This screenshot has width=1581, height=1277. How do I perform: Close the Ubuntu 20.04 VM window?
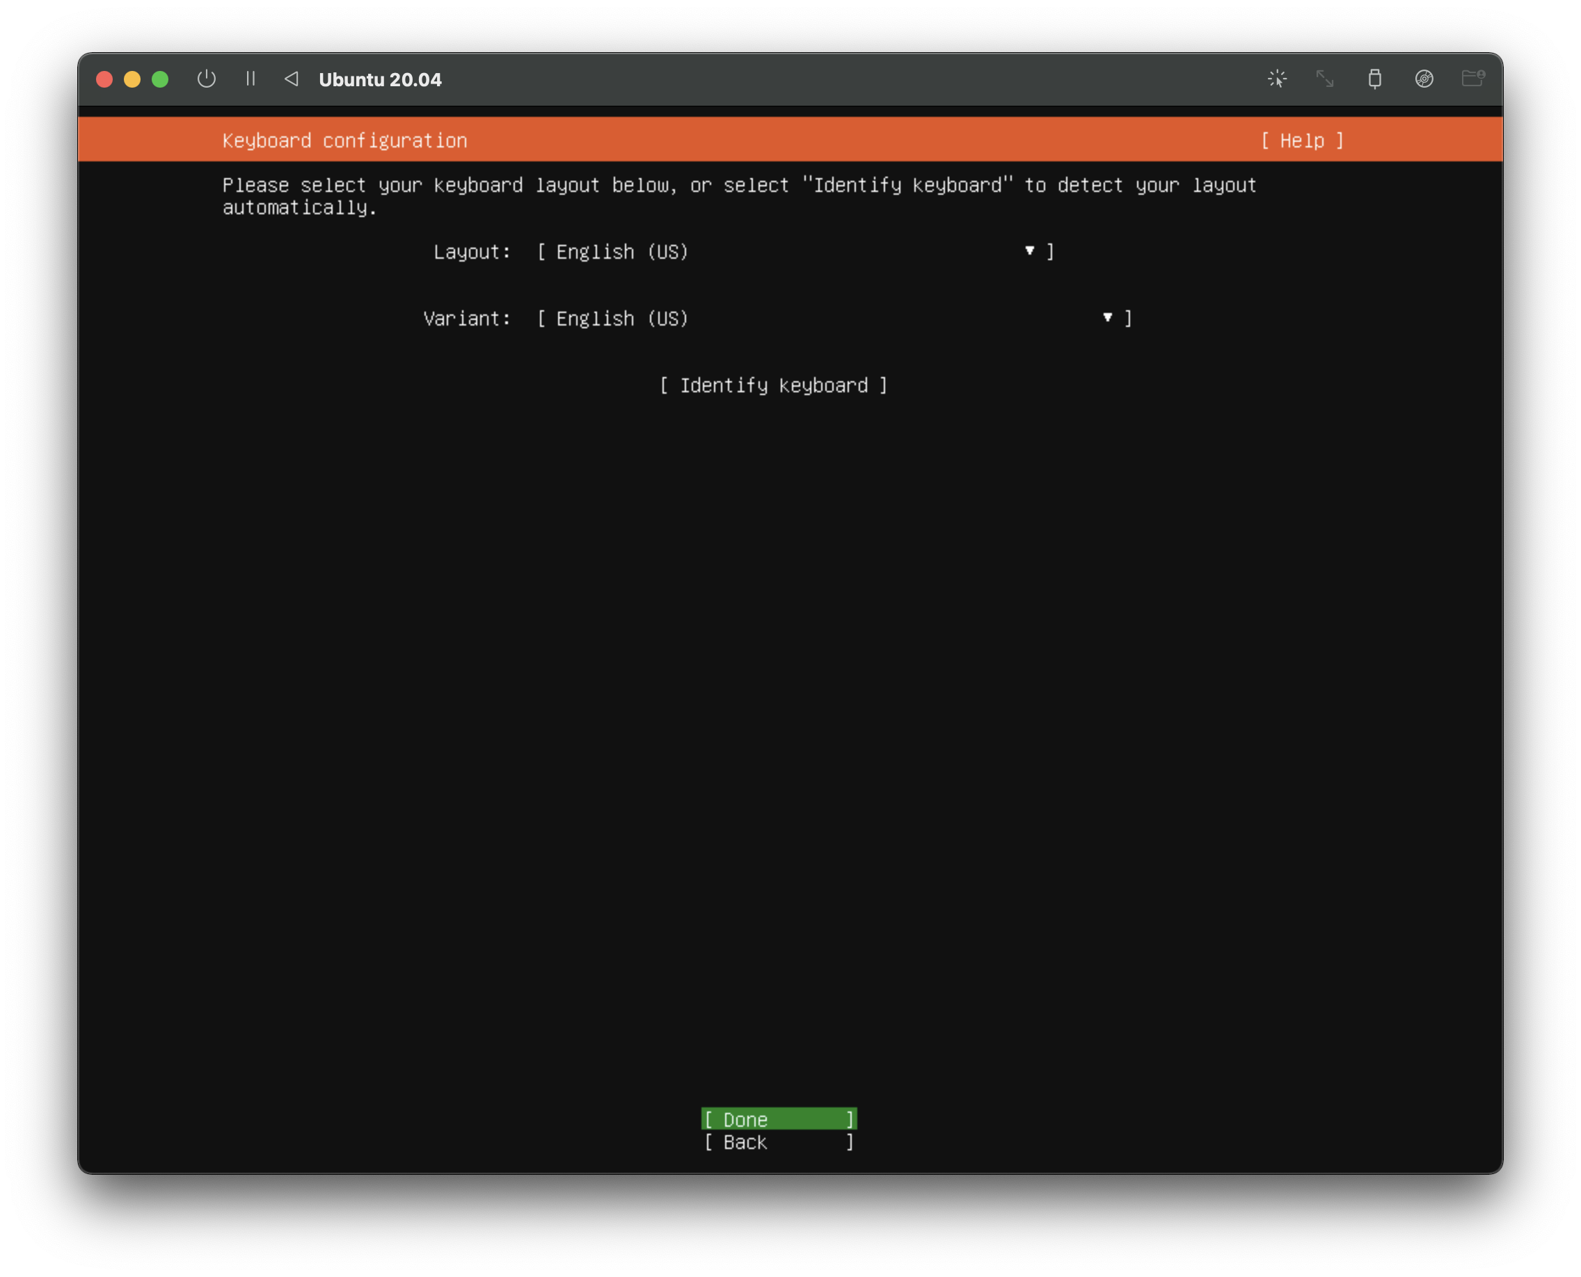pyautogui.click(x=104, y=79)
